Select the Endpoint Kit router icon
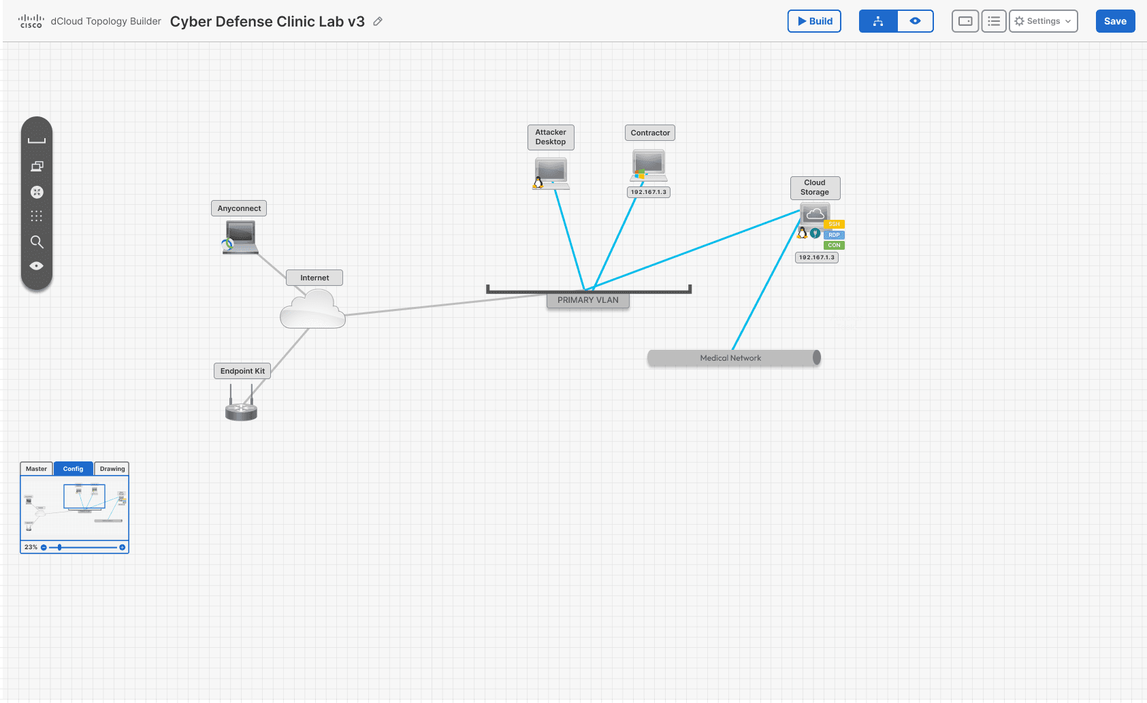The image size is (1147, 703). coord(241,403)
